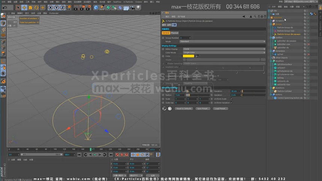The width and height of the screenshot is (322, 181).
Task: Select Particle Collided question item
Action: [x=284, y=91]
